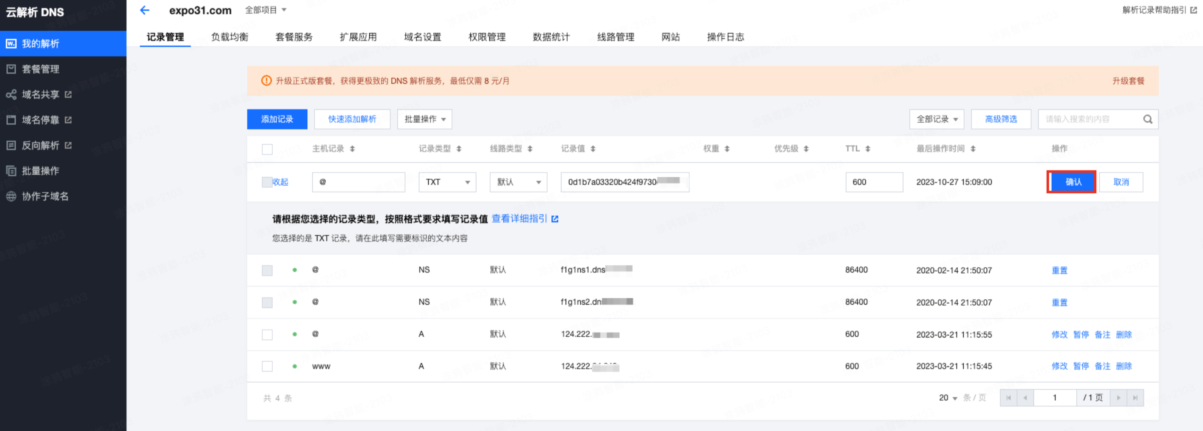Open 我的解析 in the sidebar
The height and width of the screenshot is (431, 1203).
[63, 43]
